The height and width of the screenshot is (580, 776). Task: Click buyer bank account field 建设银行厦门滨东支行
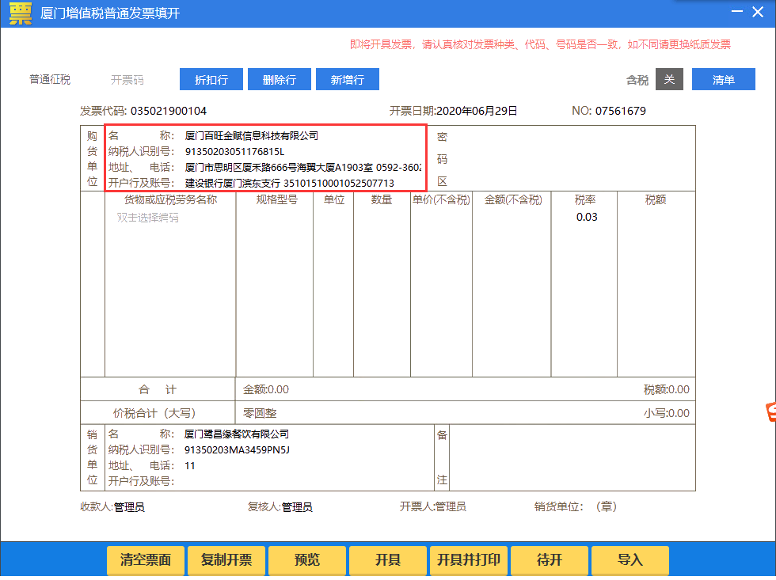click(290, 183)
